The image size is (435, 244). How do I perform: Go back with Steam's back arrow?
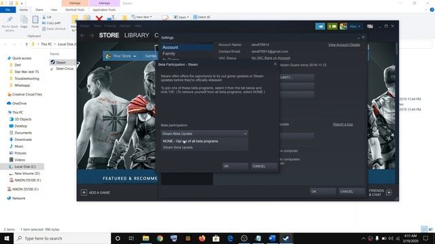pos(82,35)
